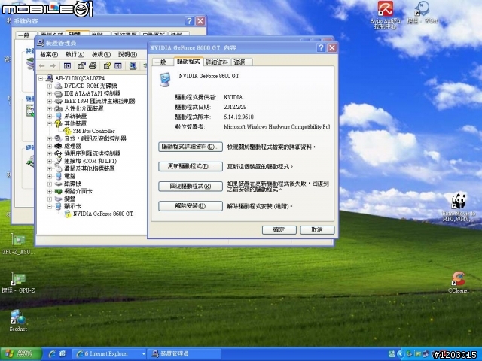This screenshot has height=361, width=482.
Task: Select 連接埠 (COM 和 LPT) in device tree
Action: [90, 161]
